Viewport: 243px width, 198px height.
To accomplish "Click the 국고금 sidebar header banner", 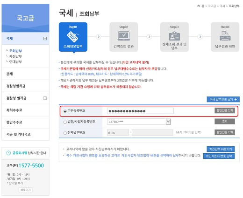I will (x=25, y=18).
